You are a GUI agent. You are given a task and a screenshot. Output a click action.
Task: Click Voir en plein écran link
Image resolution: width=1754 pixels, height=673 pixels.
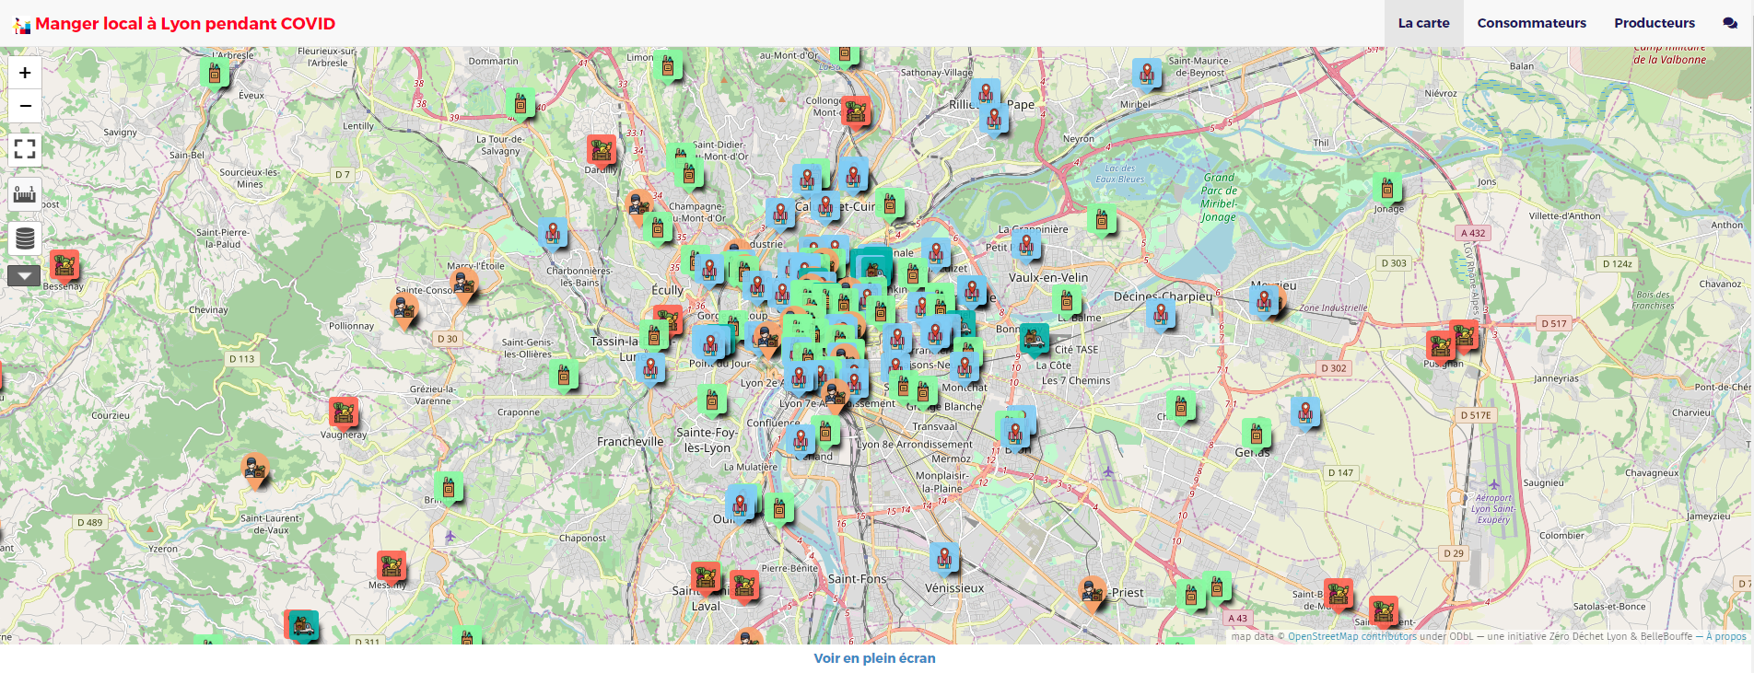[x=874, y=658]
